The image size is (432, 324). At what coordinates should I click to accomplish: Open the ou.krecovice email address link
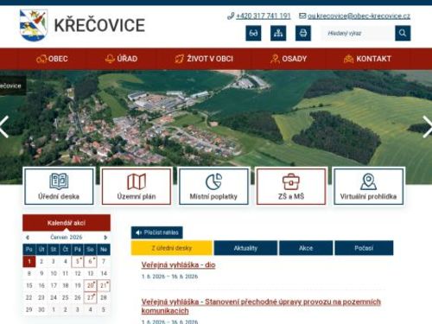(x=359, y=16)
